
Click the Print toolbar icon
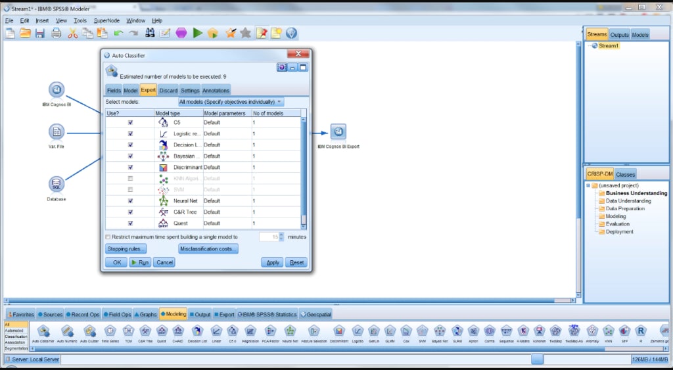pyautogui.click(x=57, y=33)
